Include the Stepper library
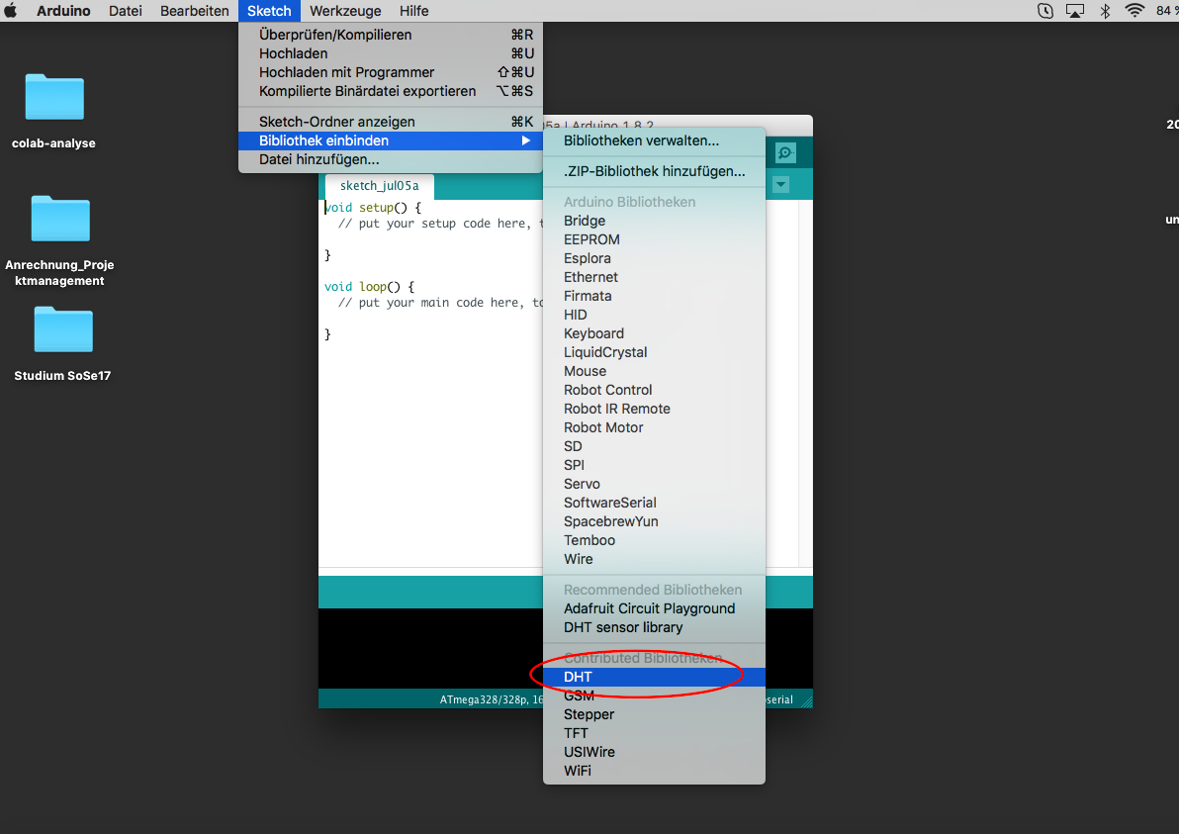Screen dimensions: 1179x834 point(654,715)
